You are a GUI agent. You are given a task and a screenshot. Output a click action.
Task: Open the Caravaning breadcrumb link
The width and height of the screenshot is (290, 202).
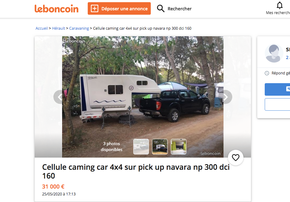(79, 28)
